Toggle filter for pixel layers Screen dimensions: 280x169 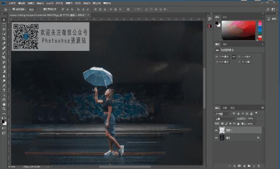click(234, 113)
